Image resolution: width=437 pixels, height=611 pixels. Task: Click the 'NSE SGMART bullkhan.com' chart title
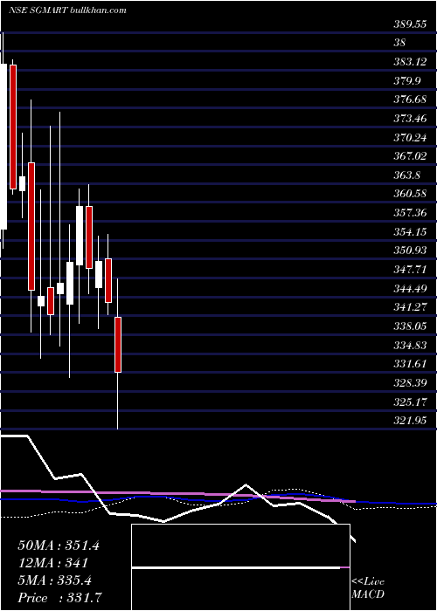click(x=67, y=10)
